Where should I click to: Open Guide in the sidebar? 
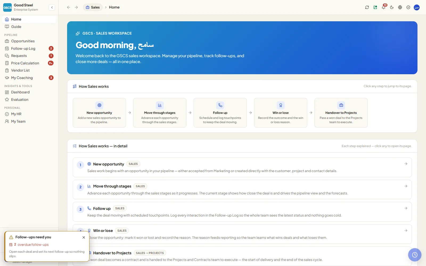pyautogui.click(x=29, y=27)
